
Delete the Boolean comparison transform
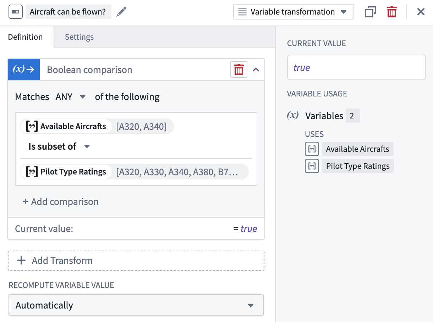click(x=239, y=70)
